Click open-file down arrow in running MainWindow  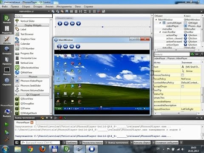click(x=78, y=46)
